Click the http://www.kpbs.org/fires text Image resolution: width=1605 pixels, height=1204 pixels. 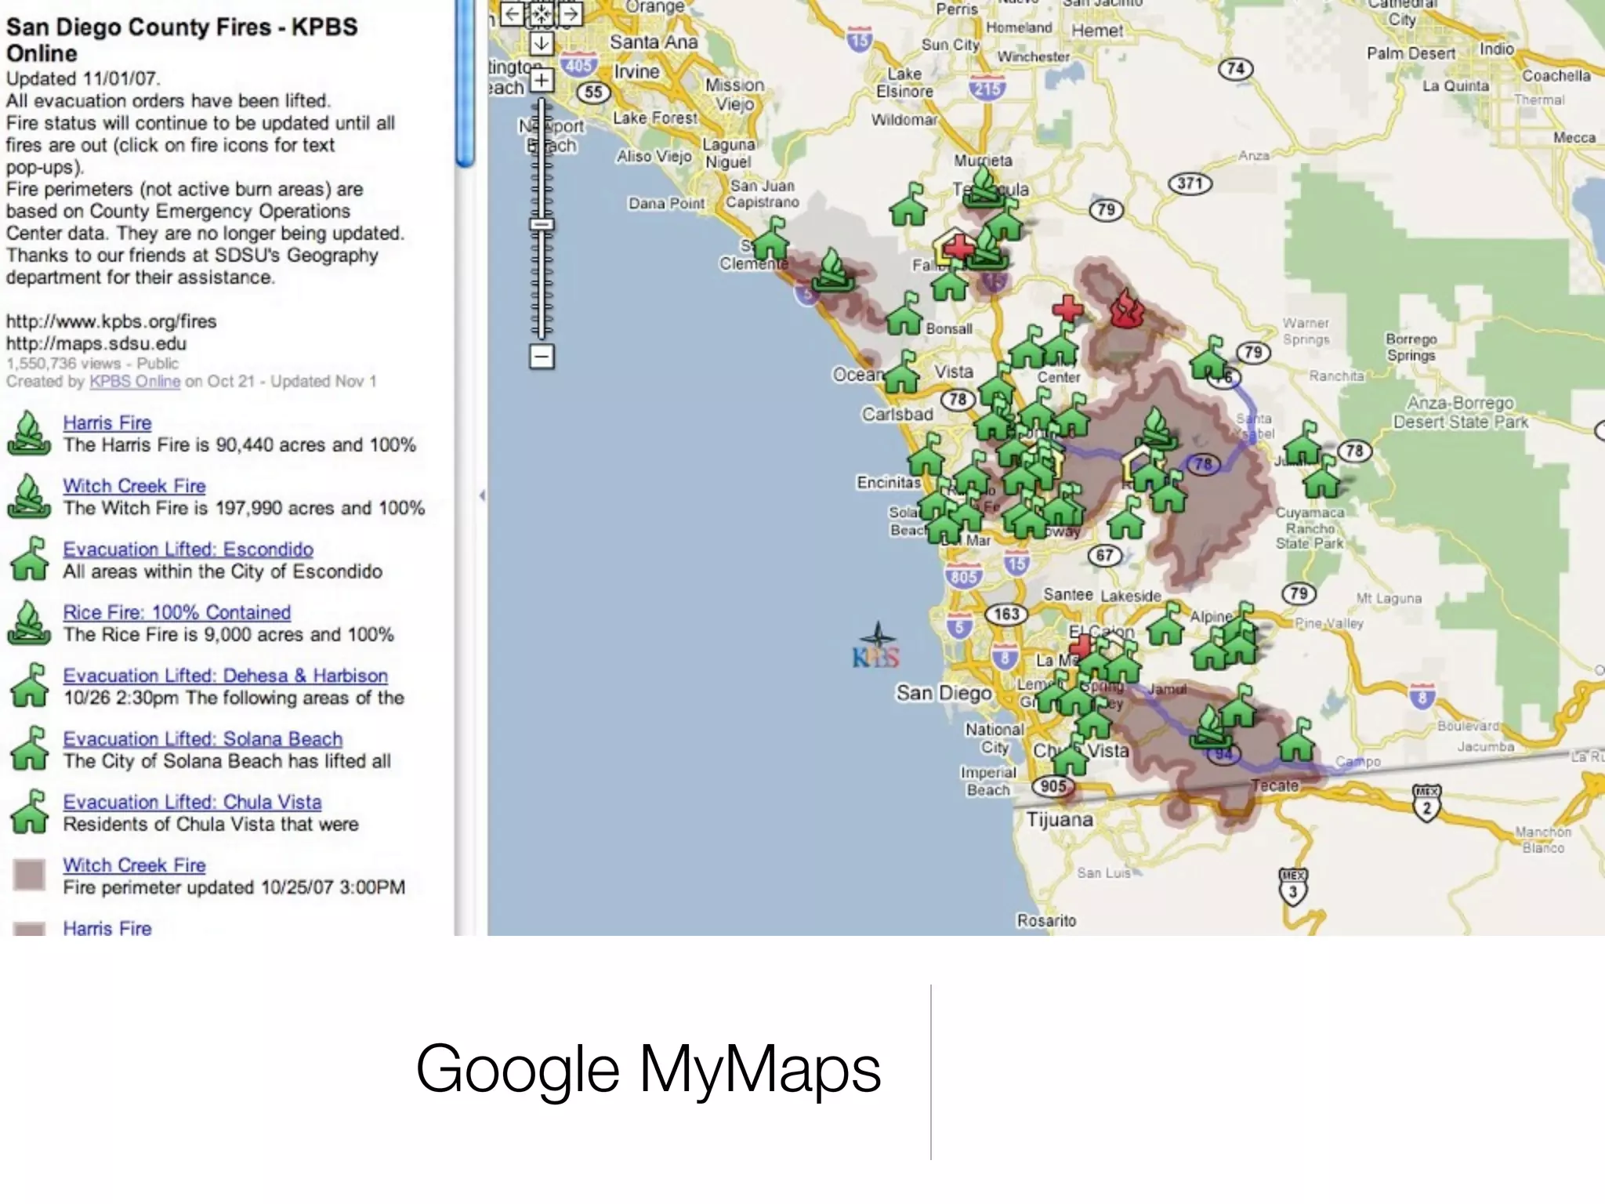[111, 321]
